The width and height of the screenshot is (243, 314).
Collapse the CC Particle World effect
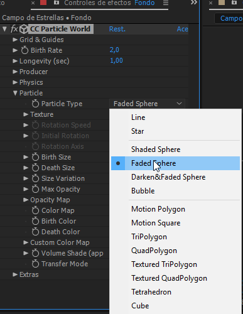4,29
